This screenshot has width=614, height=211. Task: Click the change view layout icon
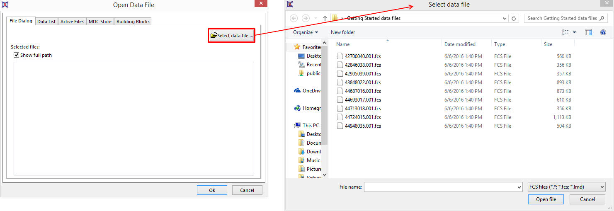(x=565, y=32)
